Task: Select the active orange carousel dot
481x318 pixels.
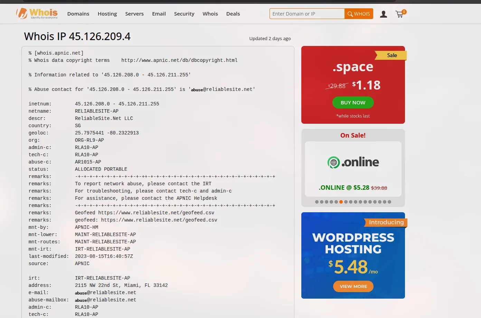Action: click(341, 202)
